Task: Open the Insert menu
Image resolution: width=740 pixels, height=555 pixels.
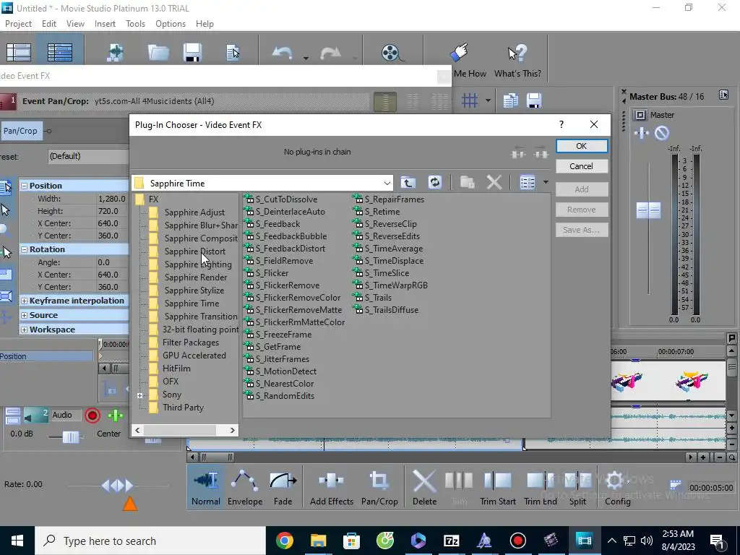Action: pos(105,24)
